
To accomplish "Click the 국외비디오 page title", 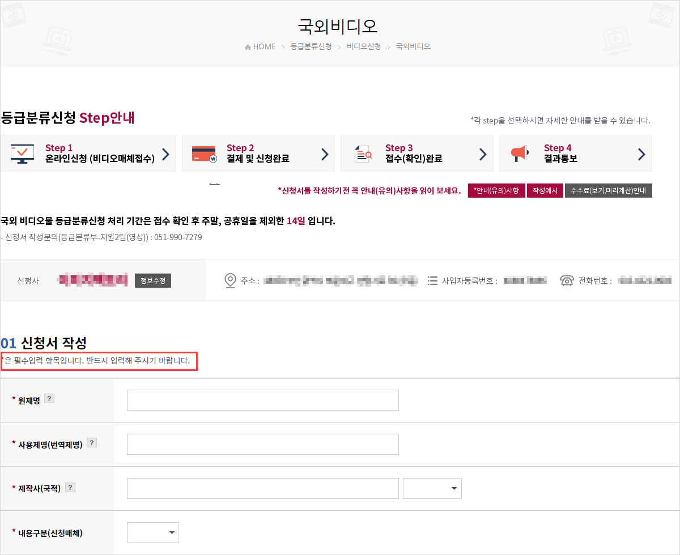I will (x=338, y=25).
